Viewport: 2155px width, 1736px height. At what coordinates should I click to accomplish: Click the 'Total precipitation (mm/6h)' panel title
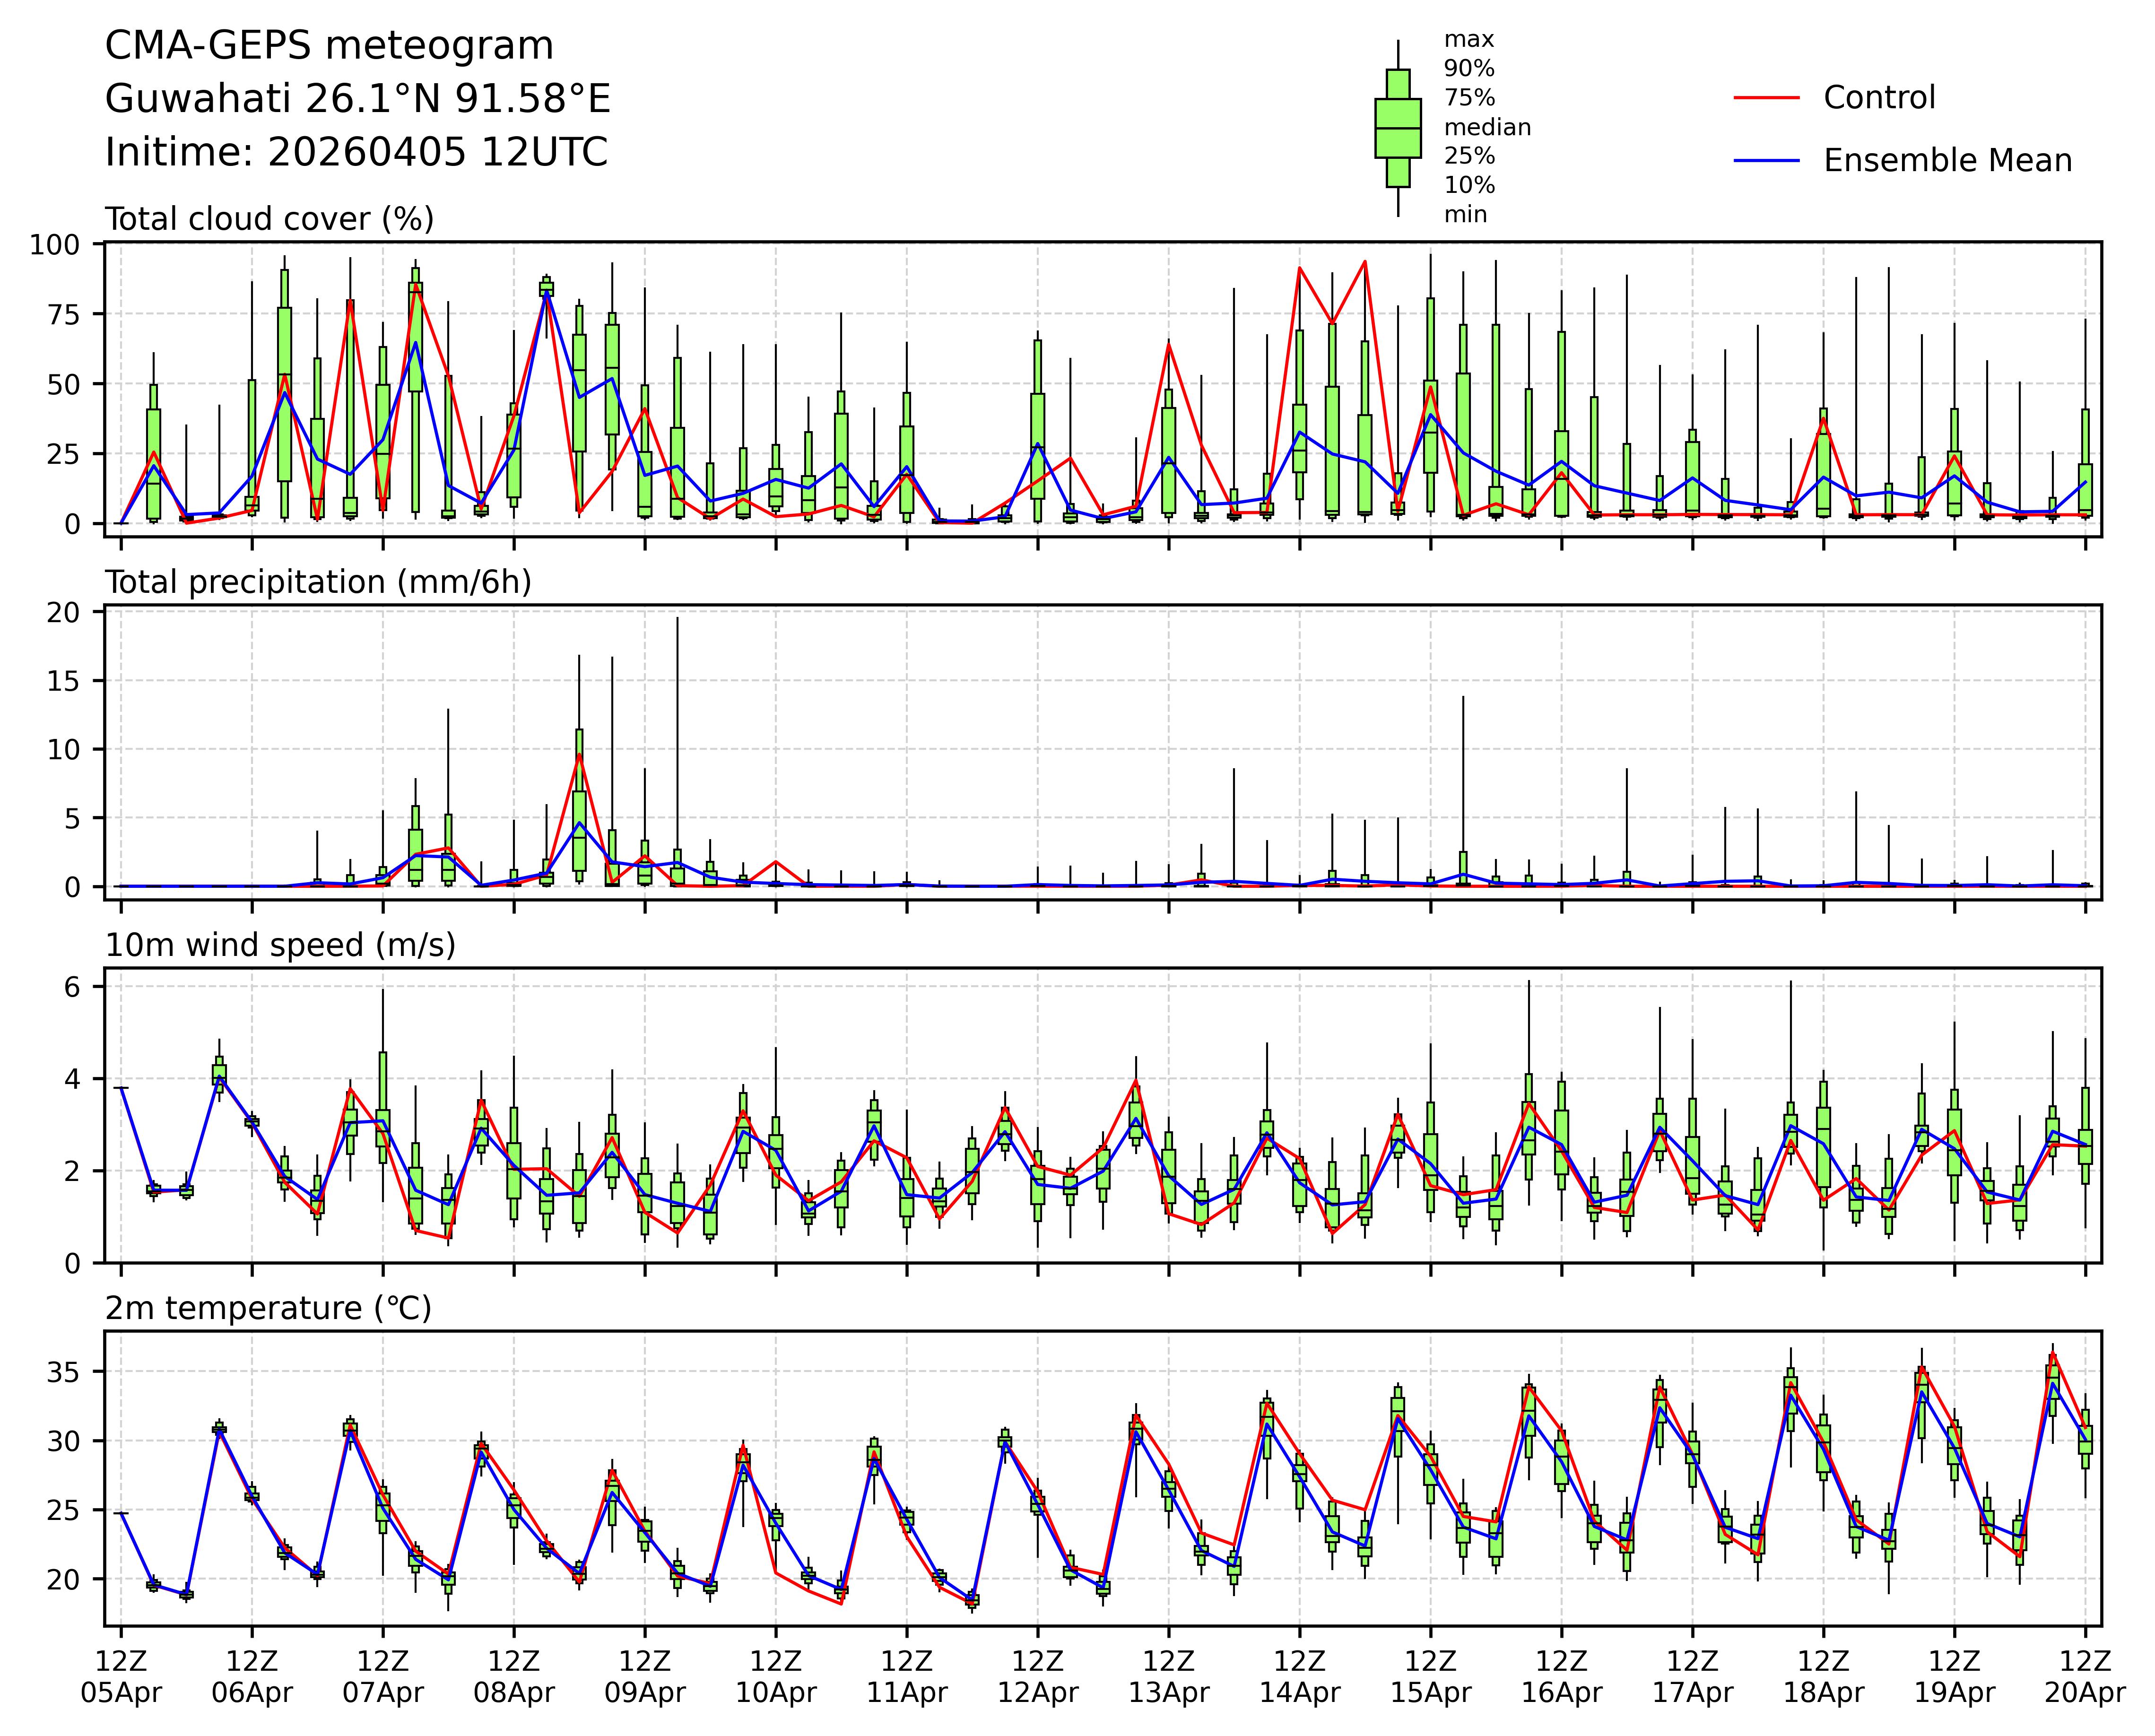tap(318, 582)
